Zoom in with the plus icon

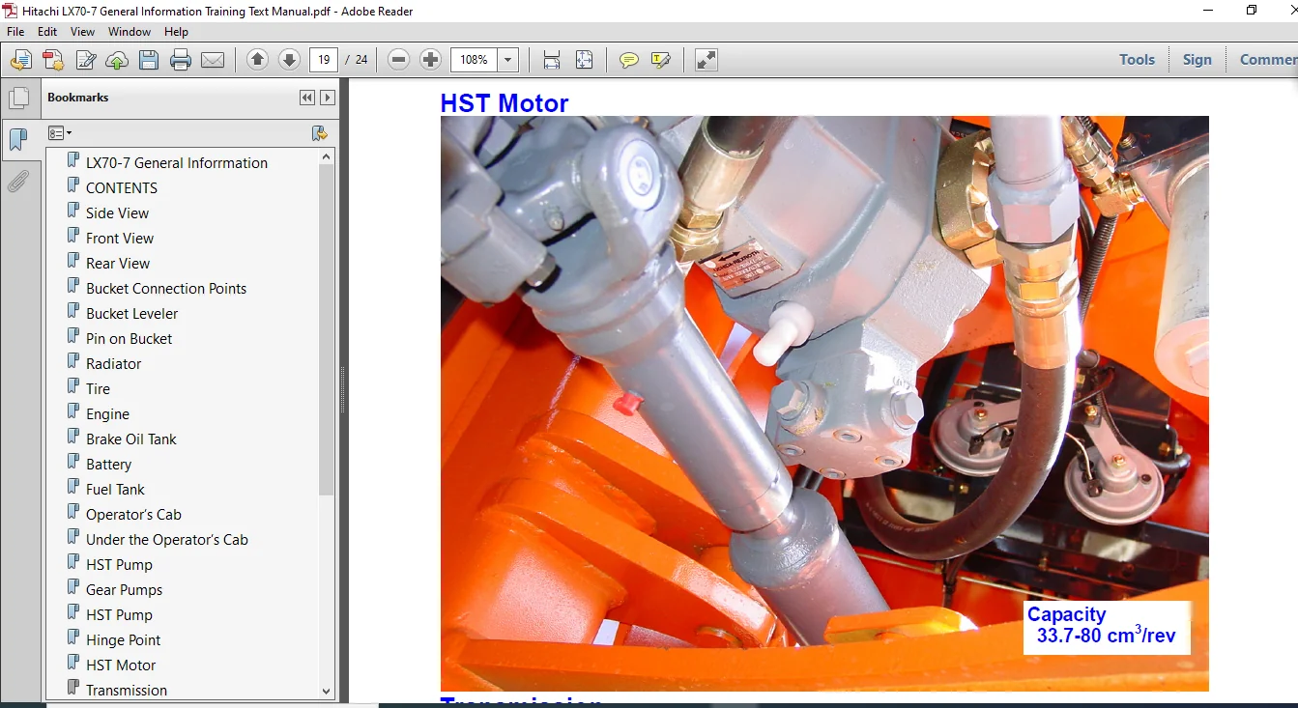(431, 60)
